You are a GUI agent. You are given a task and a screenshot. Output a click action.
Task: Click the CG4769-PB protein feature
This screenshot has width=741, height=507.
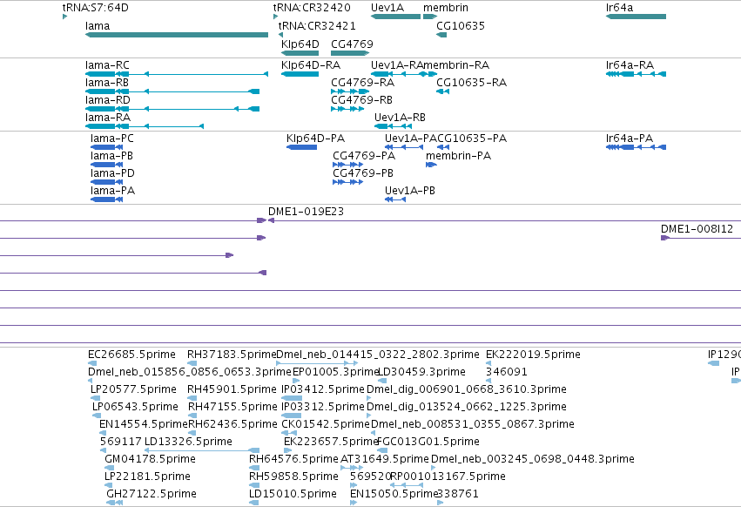click(x=347, y=183)
